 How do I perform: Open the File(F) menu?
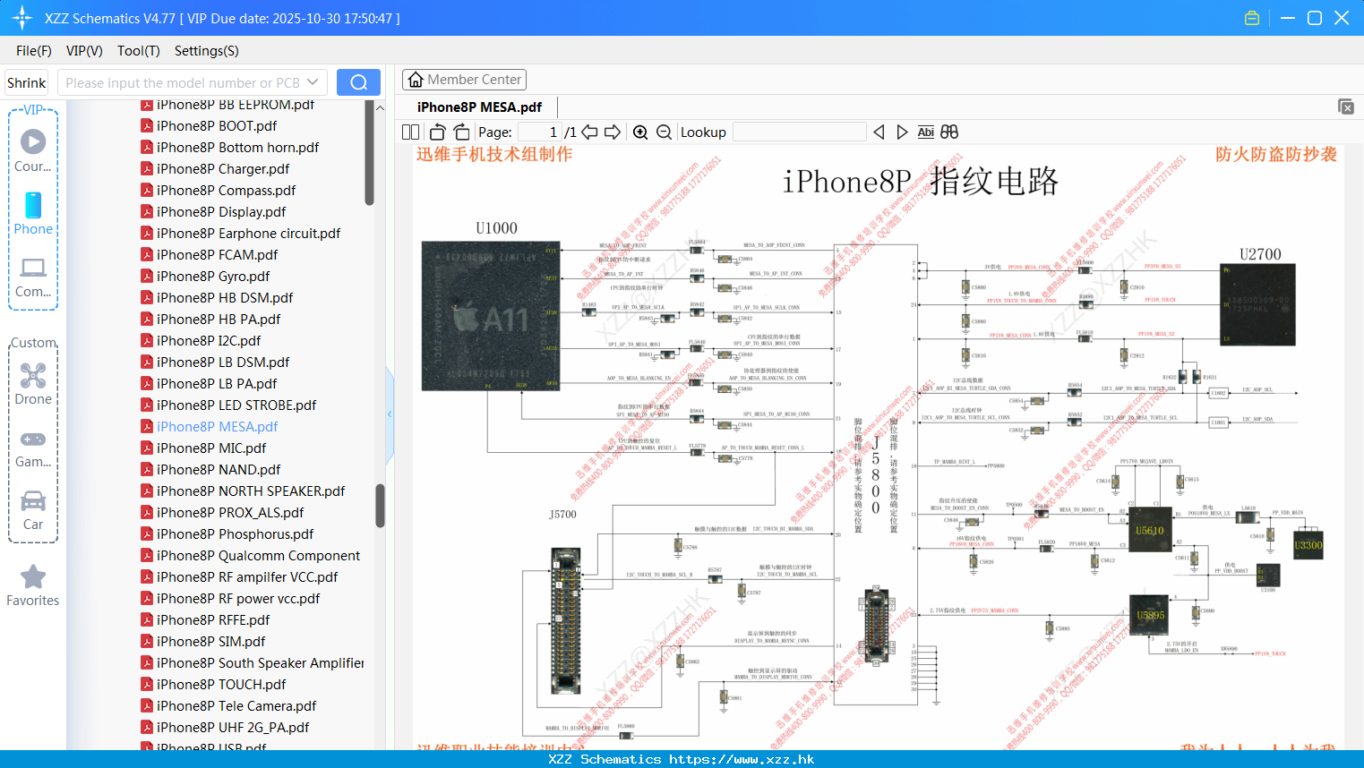[x=34, y=51]
